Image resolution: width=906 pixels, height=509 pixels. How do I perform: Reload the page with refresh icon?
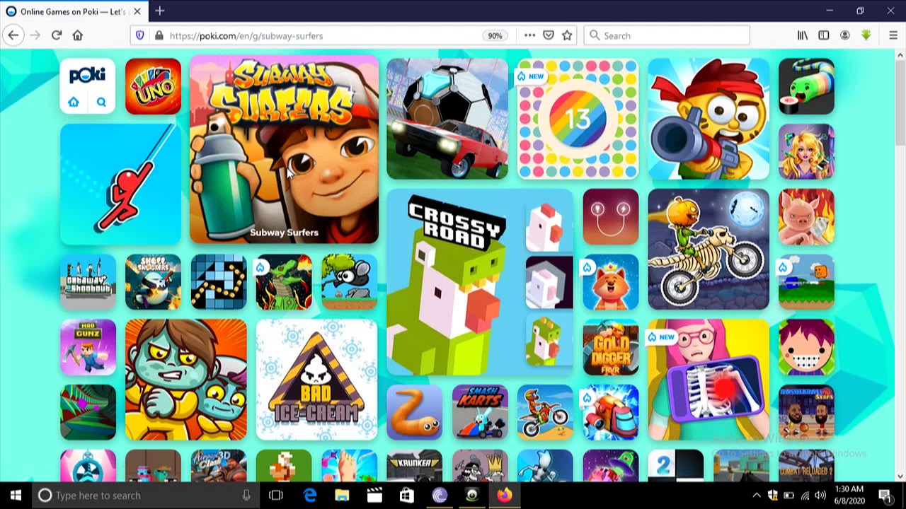[57, 35]
